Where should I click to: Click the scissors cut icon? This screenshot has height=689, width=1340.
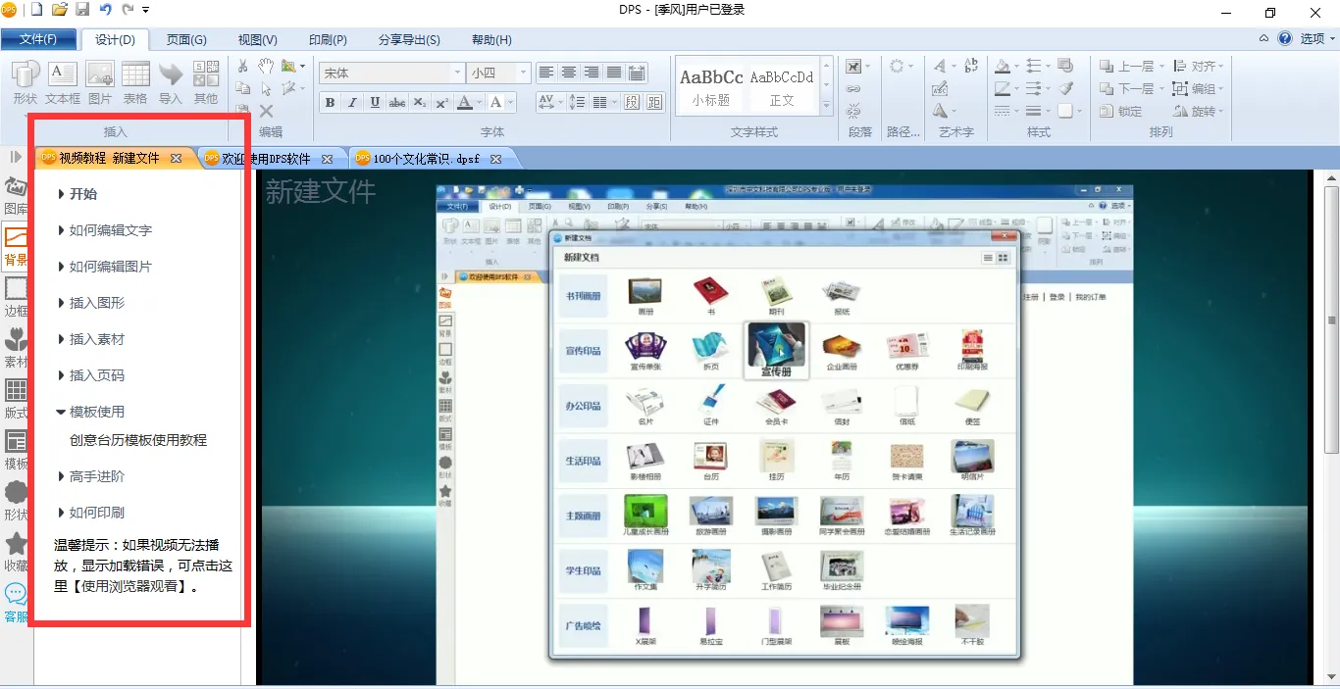click(x=243, y=66)
